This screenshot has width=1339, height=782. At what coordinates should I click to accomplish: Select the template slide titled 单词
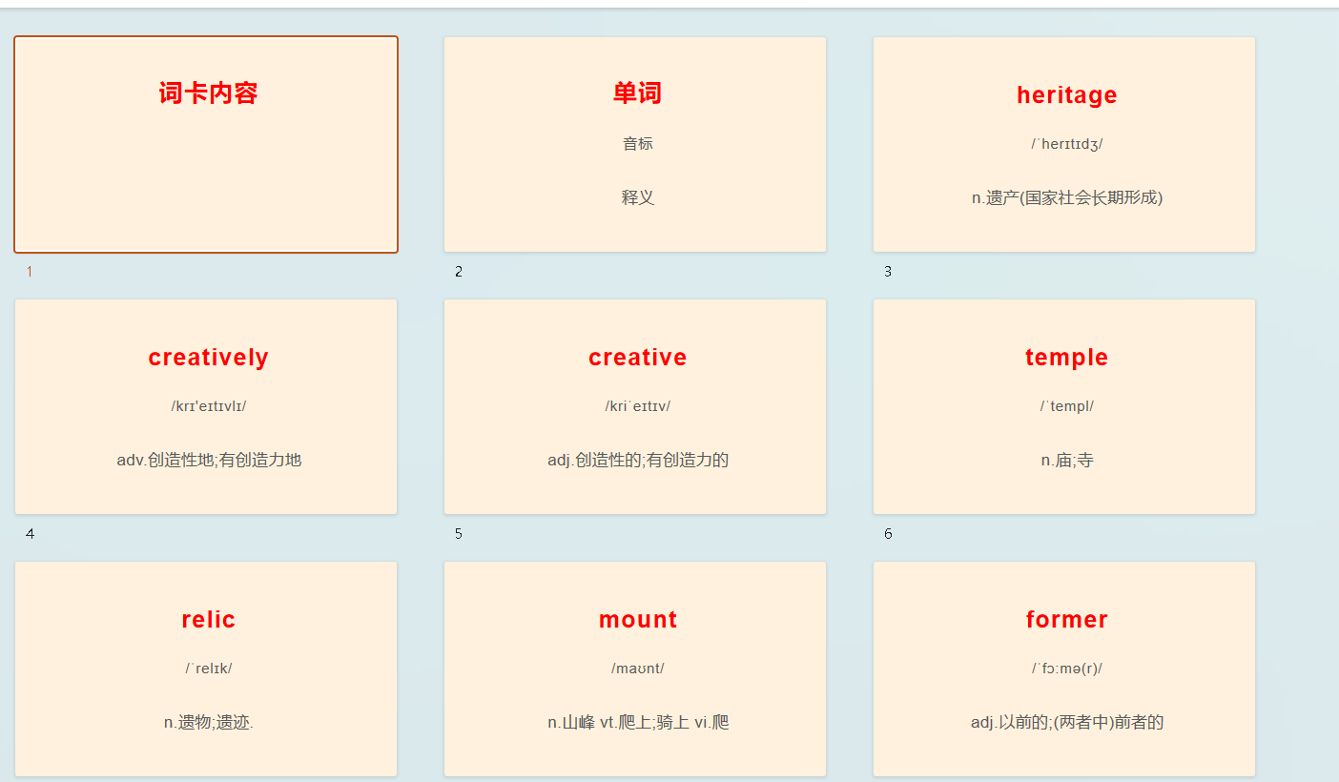(635, 145)
